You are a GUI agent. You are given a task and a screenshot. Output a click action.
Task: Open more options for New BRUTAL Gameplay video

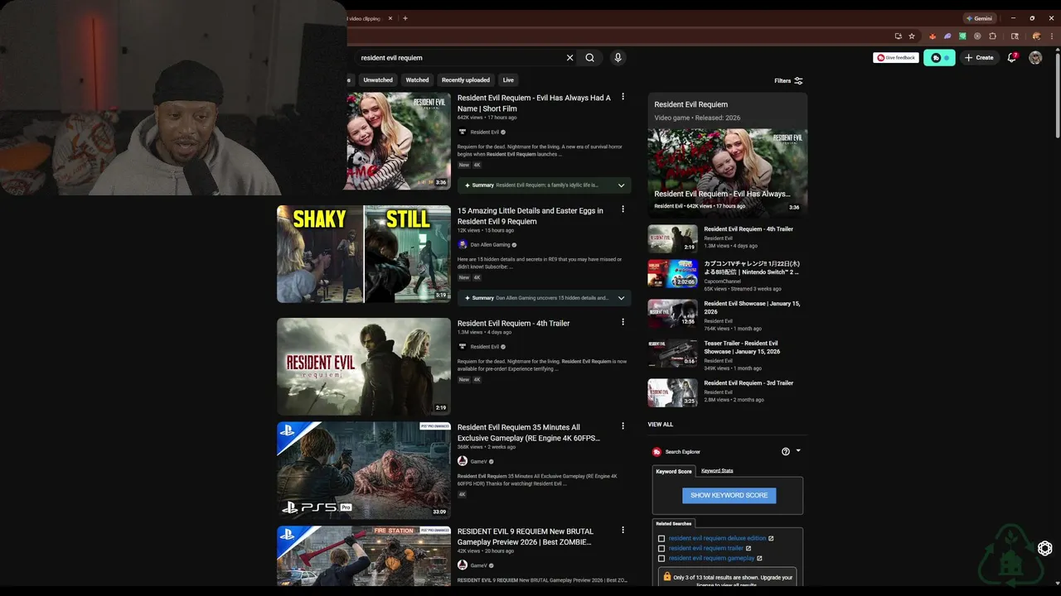click(x=623, y=531)
